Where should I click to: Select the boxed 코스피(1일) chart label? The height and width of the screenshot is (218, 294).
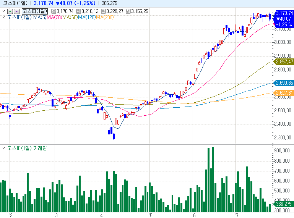coord(35,11)
